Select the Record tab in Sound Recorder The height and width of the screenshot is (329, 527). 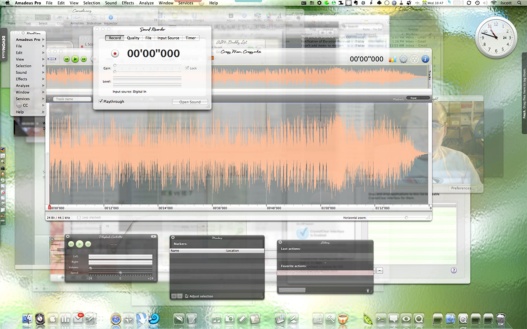(x=115, y=38)
